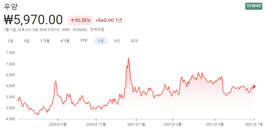Click the +560.00 1년 change text
Viewport: 265px width, 131px height.
(x=109, y=20)
